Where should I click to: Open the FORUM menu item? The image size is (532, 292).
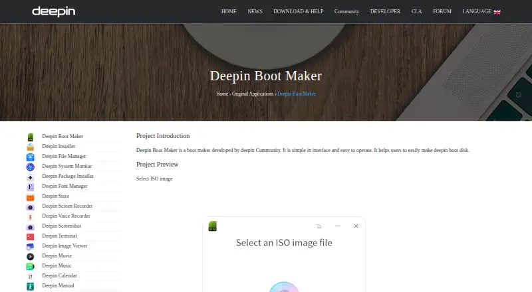click(442, 11)
